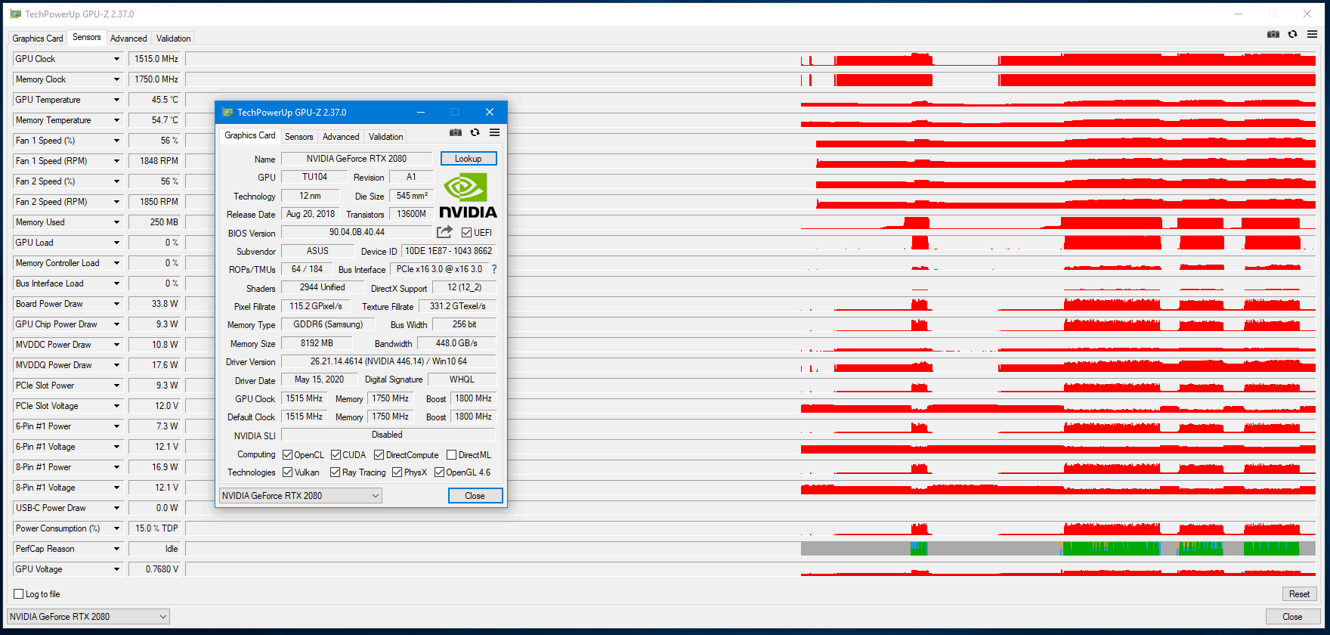Click the BIOS share/export arrow icon

click(x=445, y=232)
